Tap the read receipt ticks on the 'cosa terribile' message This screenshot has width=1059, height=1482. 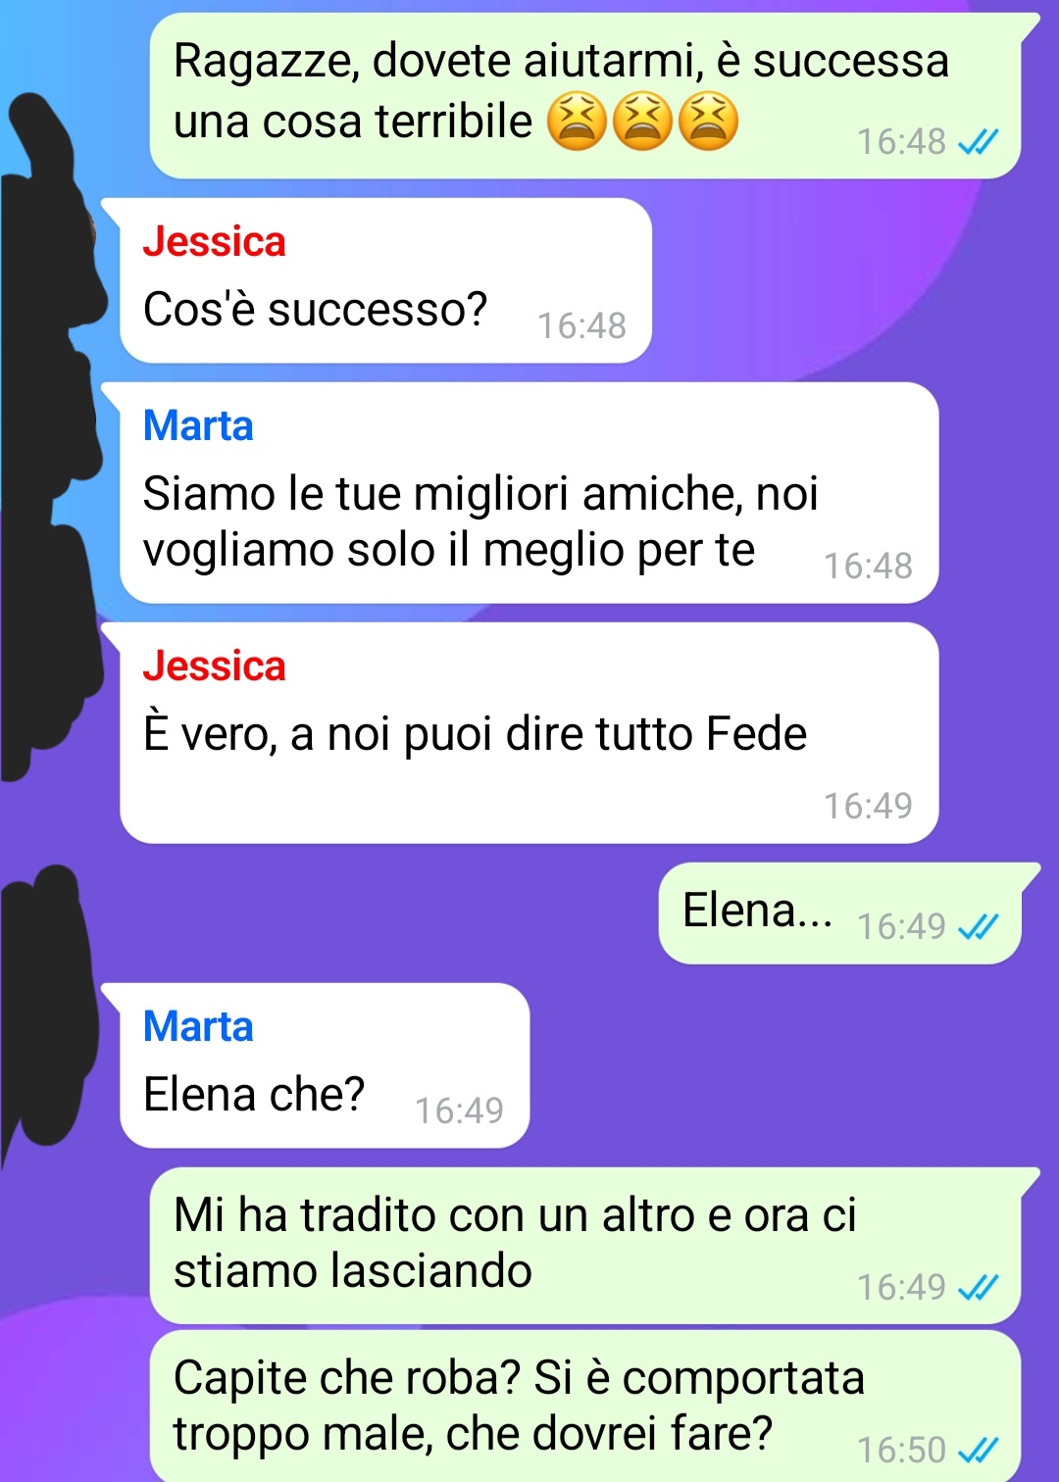coord(978,143)
